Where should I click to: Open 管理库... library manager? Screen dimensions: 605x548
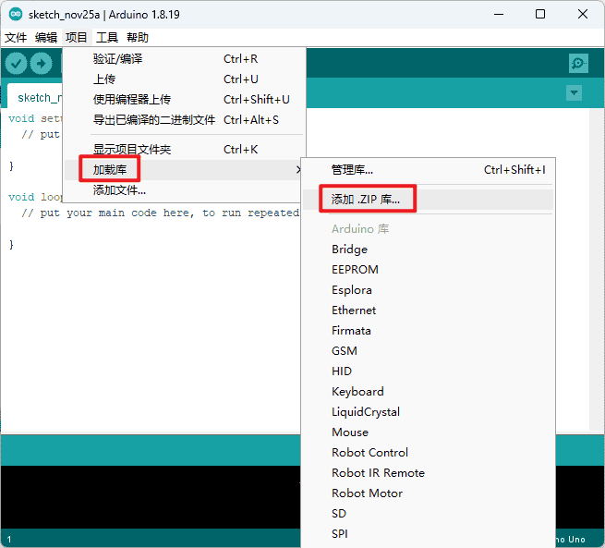(428, 170)
